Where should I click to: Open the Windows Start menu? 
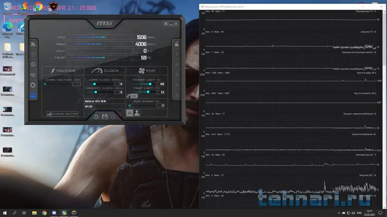click(5, 213)
